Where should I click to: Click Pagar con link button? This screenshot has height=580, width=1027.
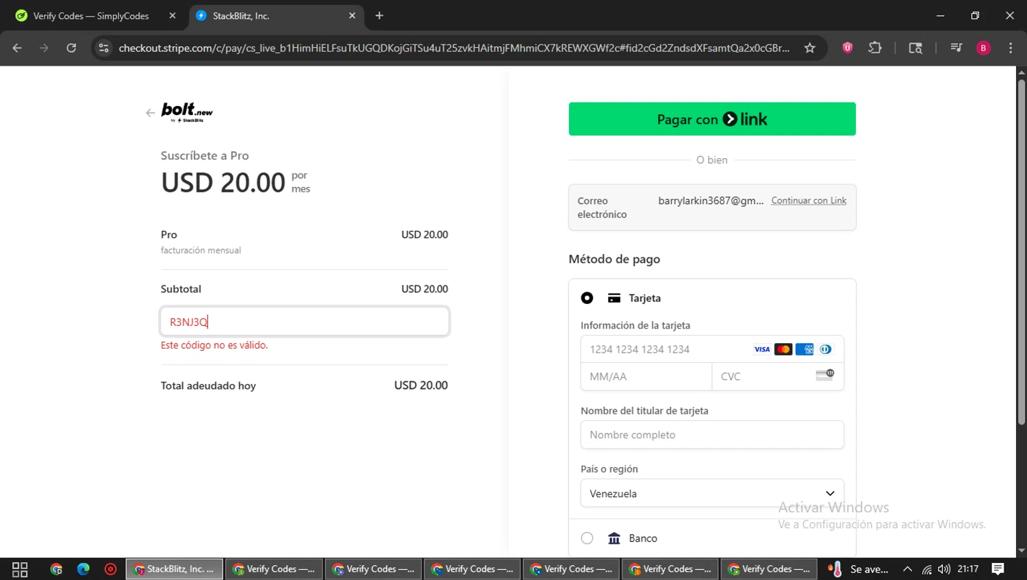712,119
